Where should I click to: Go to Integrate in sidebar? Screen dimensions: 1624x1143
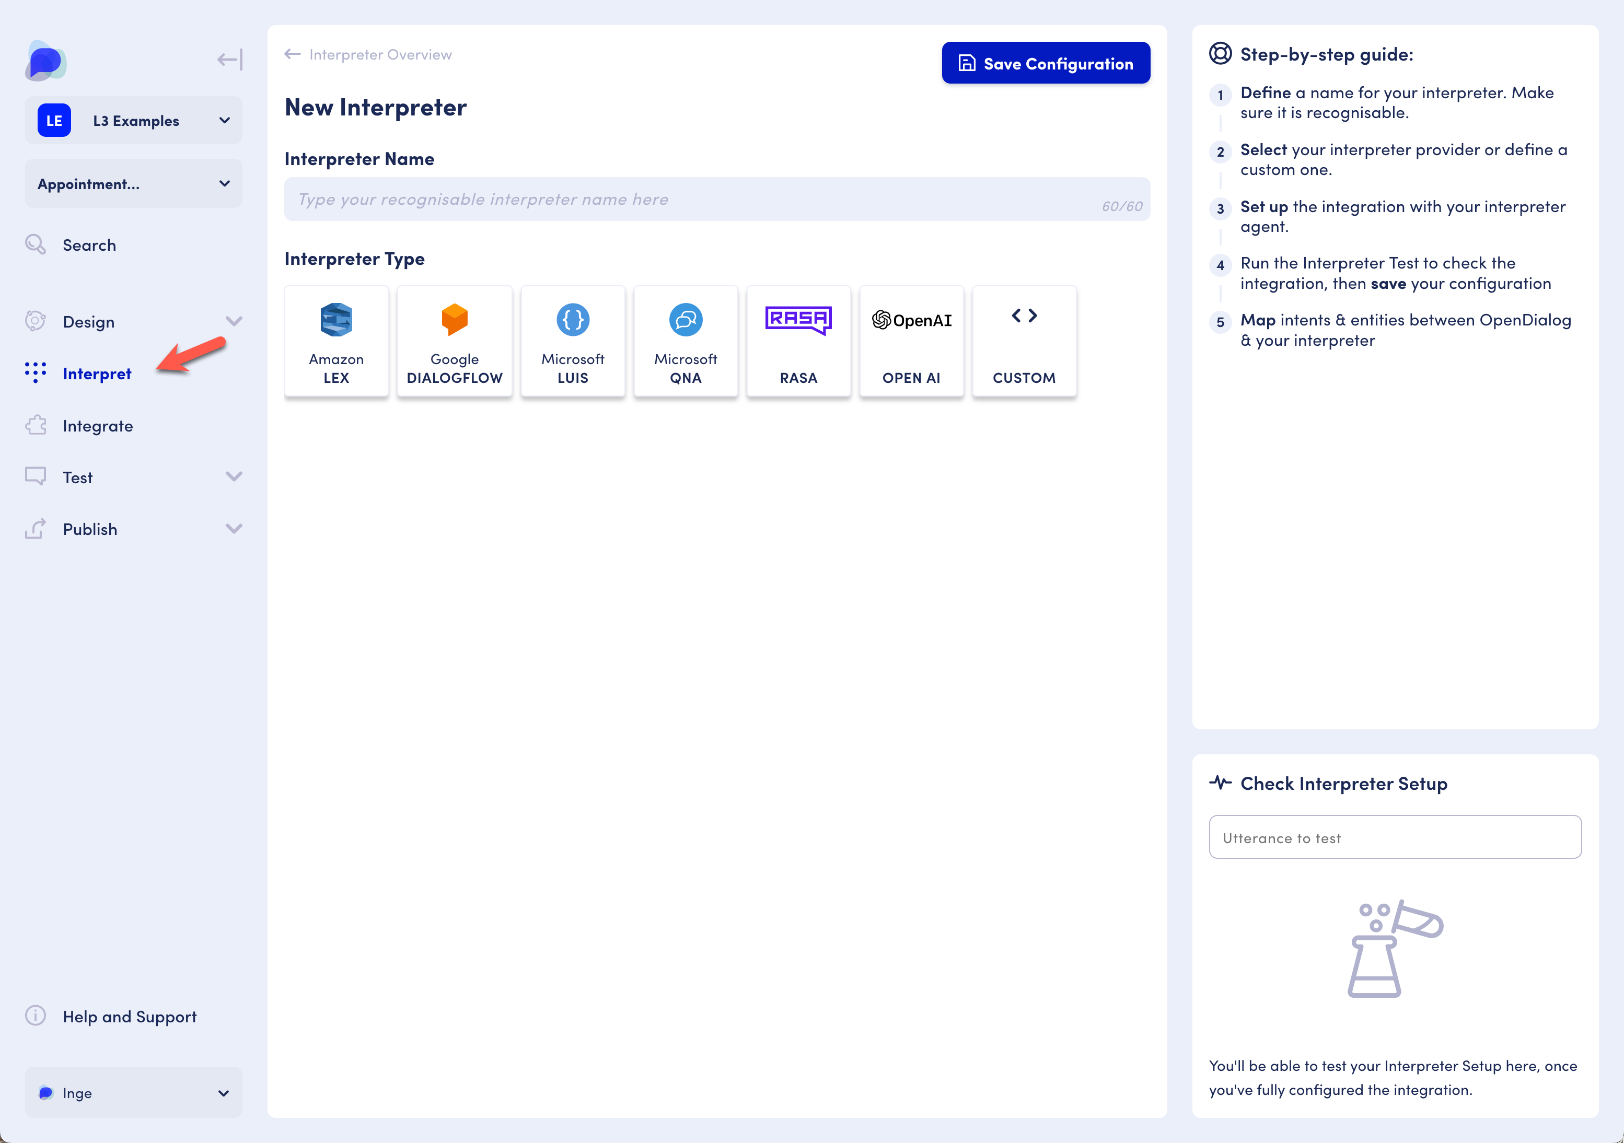point(98,426)
